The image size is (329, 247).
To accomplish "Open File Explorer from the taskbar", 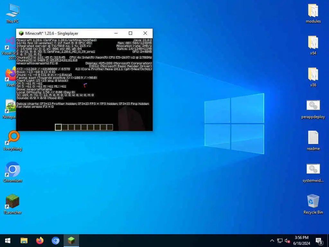I will tap(24, 241).
